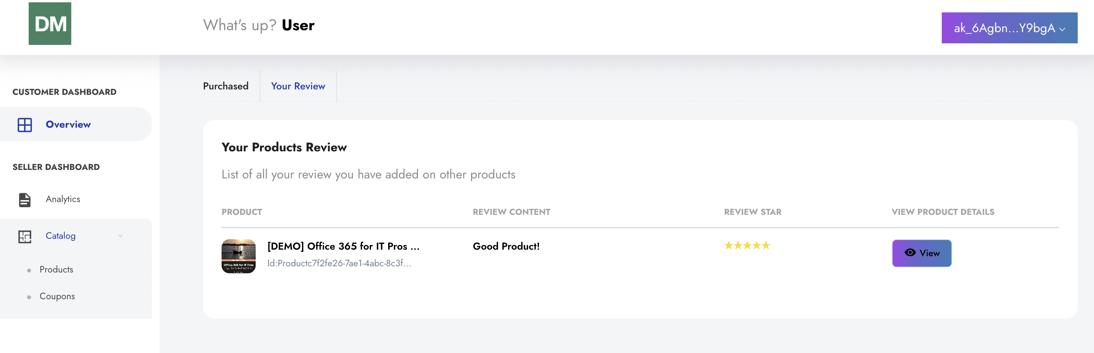Click the Office 365 product thumbnail
The height and width of the screenshot is (353, 1094).
click(238, 256)
